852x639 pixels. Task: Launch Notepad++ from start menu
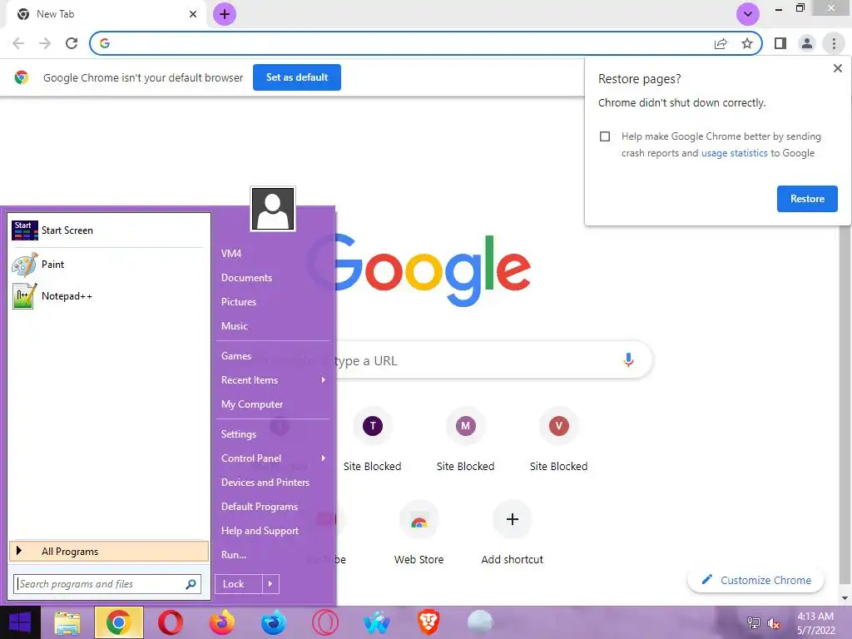tap(109, 296)
